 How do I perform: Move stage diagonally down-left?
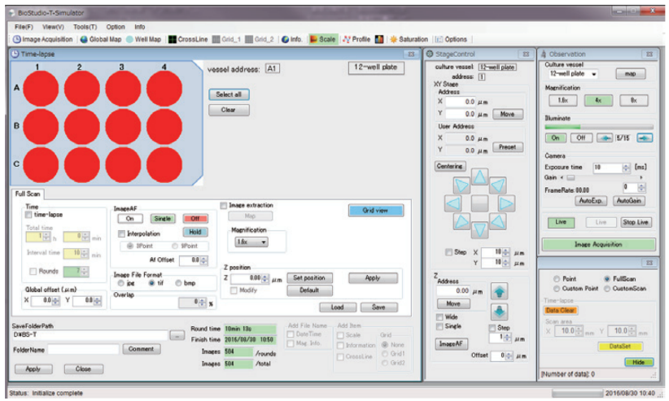pos(461,221)
